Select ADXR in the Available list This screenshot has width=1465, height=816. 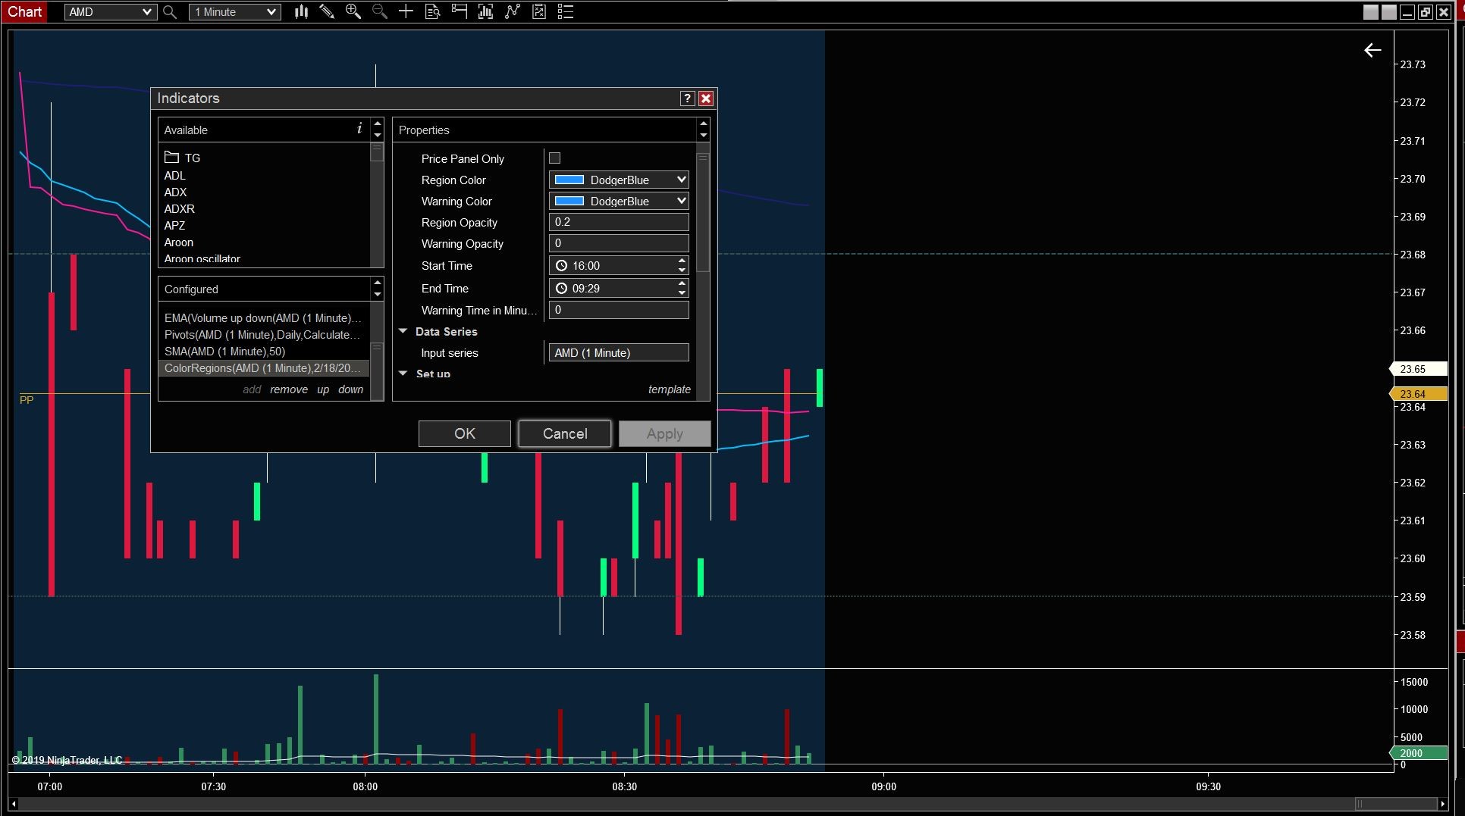pos(180,209)
